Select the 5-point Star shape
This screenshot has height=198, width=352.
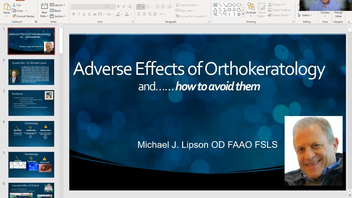coord(239,14)
